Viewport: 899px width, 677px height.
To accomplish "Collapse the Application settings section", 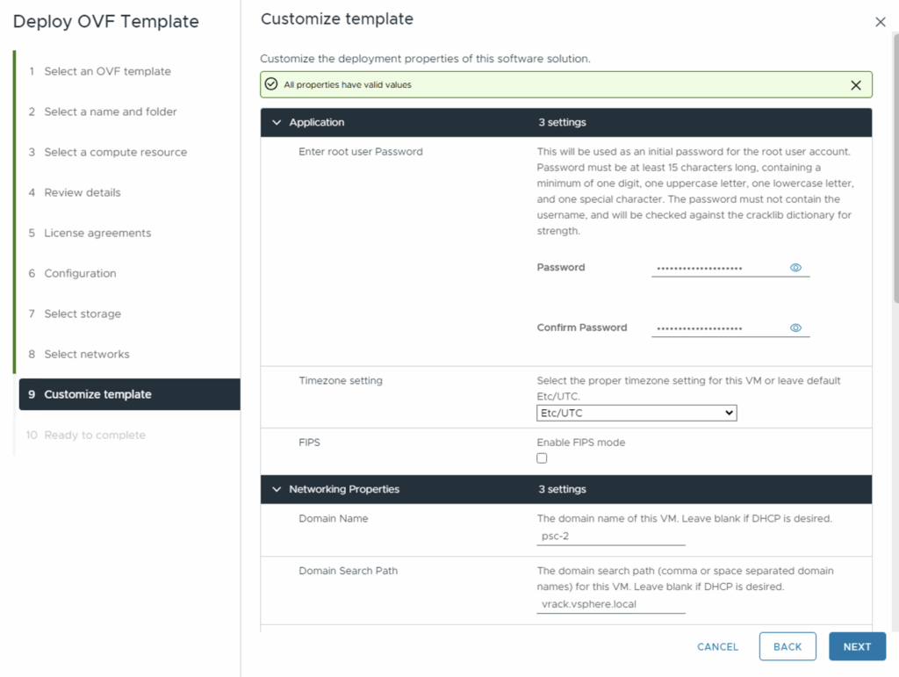I will coord(277,123).
